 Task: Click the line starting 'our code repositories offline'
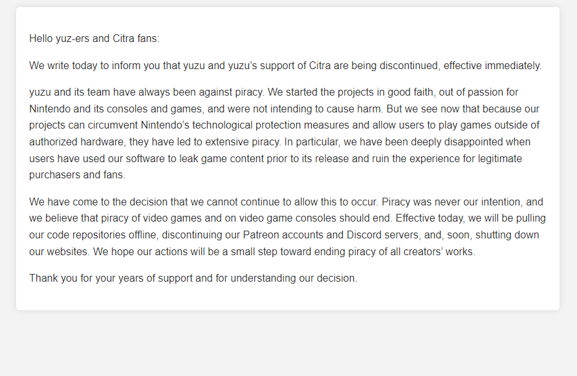[284, 235]
